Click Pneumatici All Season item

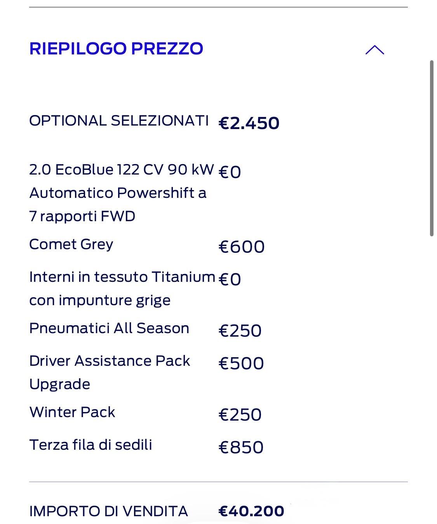click(x=109, y=328)
